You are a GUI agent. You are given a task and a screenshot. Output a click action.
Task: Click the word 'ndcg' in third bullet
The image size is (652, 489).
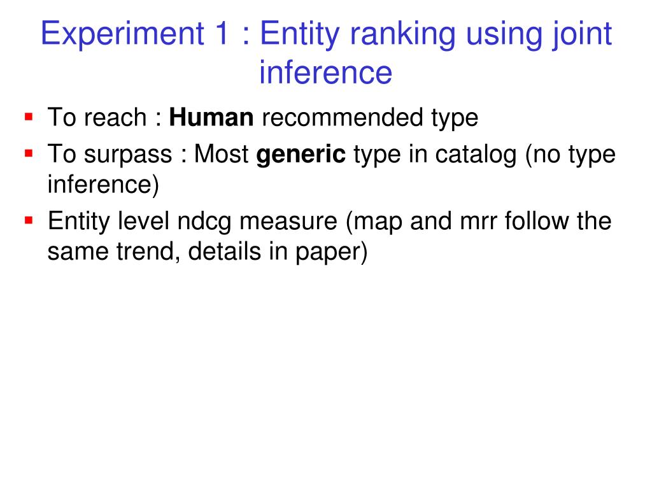coord(204,222)
